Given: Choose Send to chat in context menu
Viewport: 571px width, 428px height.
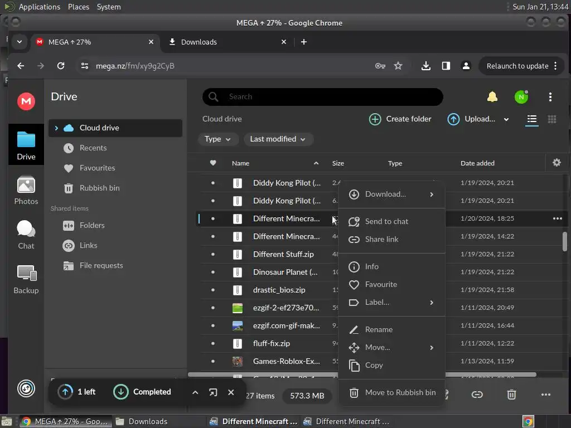Looking at the screenshot, I should [x=391, y=221].
